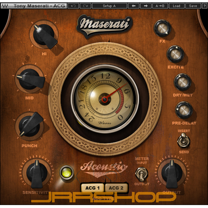This screenshot has width=208, height=208.
Task: Click the Waves logo icon in the toolbar
Action: (x=5, y=6)
